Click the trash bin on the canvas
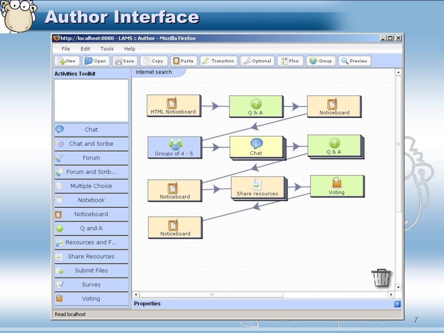This screenshot has width=444, height=333. click(x=381, y=278)
